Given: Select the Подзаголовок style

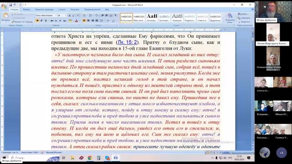Looking at the screenshot, I should 190,18.
